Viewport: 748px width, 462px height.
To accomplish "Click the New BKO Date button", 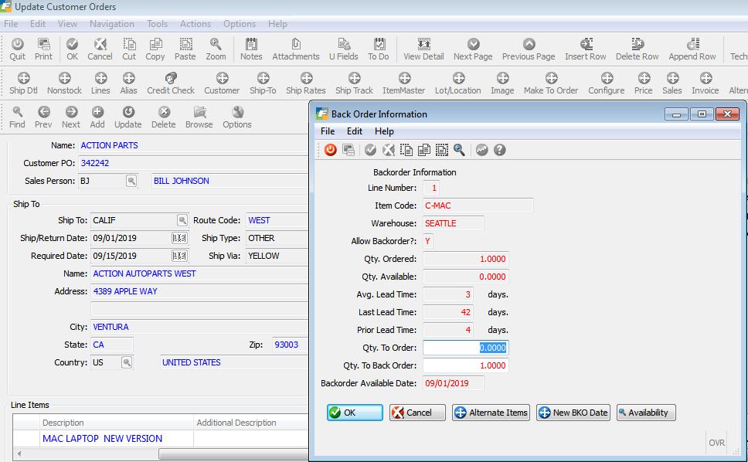I will click(573, 413).
